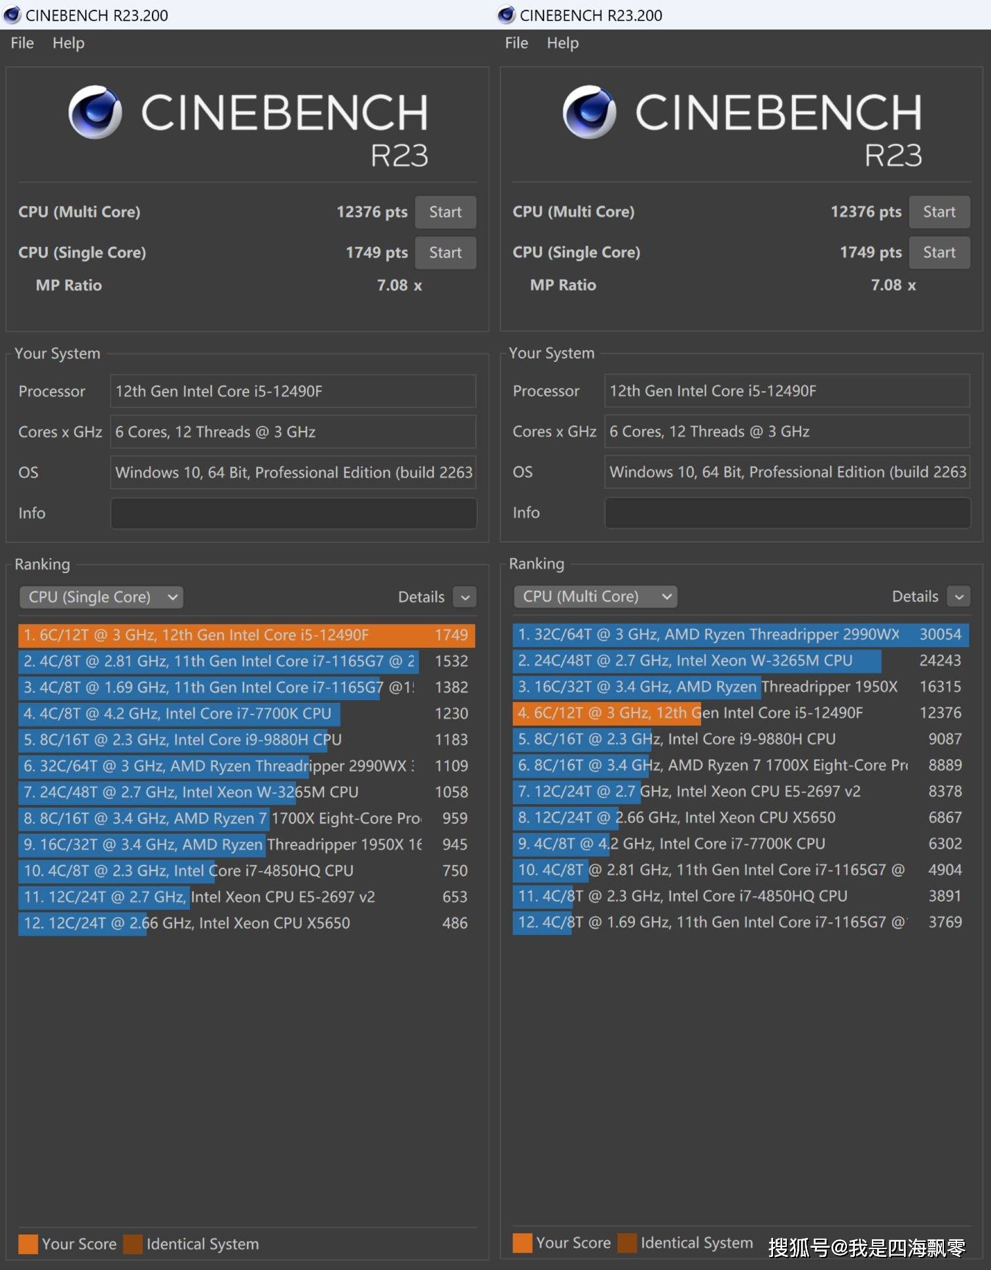The width and height of the screenshot is (991, 1270).
Task: Select i7-7700K row scoring 1230
Action: pos(247,714)
